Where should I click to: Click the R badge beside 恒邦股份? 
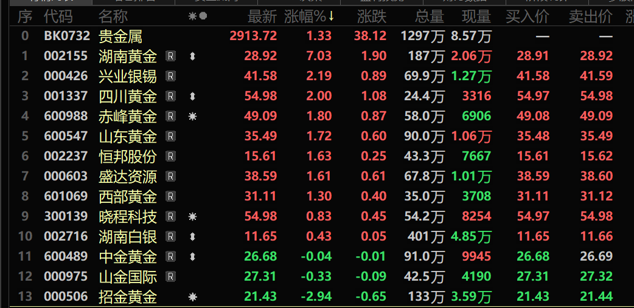170,157
